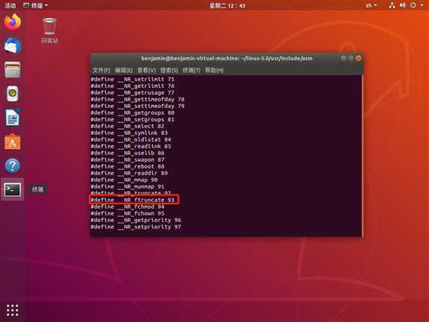Click the line __NR_setpriority 97
This screenshot has height=322, width=429.
click(x=136, y=227)
